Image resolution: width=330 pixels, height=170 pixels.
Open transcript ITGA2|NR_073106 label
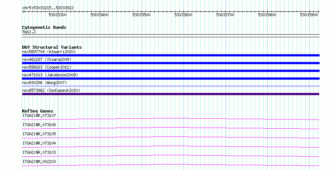click(39, 125)
